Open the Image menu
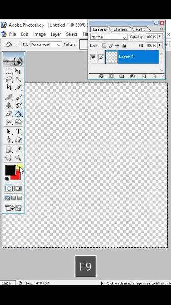The height and width of the screenshot is (305, 171). [39, 34]
